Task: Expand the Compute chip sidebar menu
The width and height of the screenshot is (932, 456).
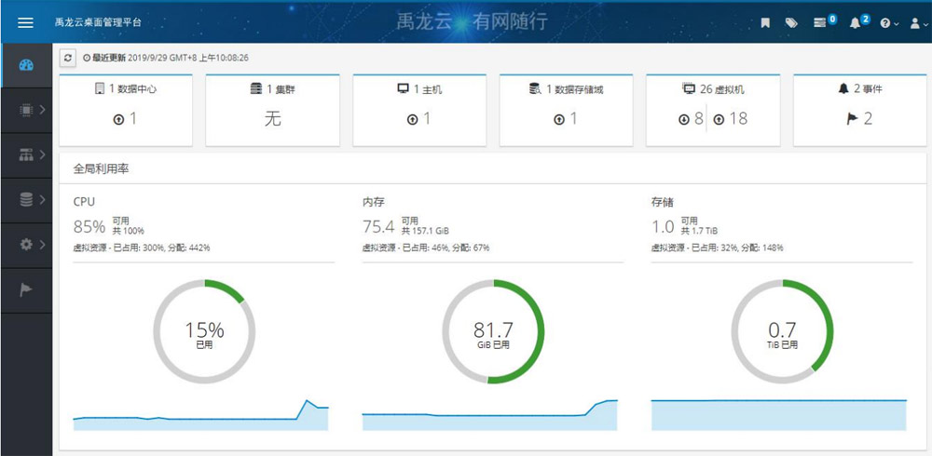Action: point(32,110)
